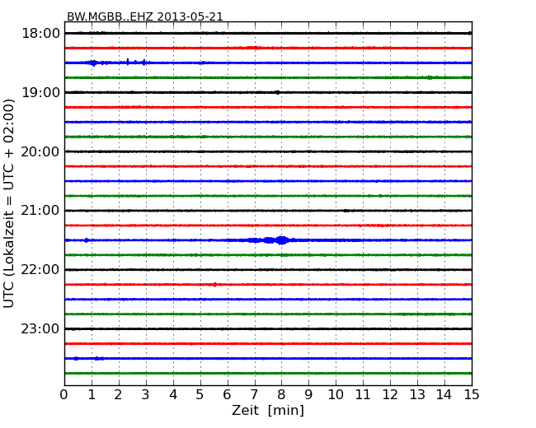Click the large blue seismic event near minute 8

[x=282, y=240]
